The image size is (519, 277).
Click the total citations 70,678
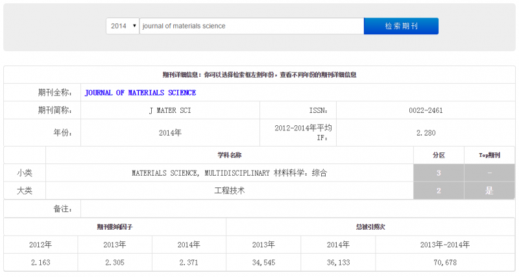tap(445, 263)
